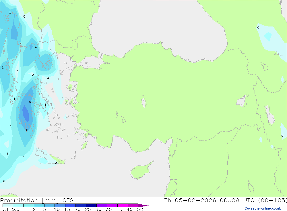The height and width of the screenshot is (211, 287).
Task: Click the "0.5" legend scale label
Action: click(x=15, y=209)
